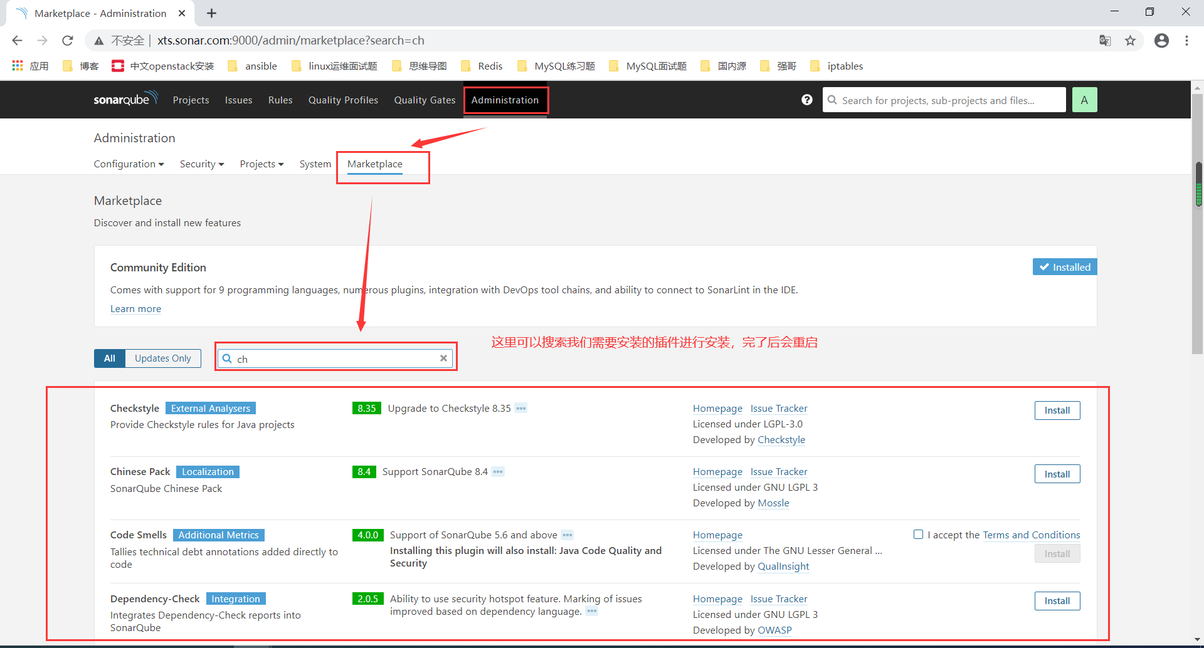Close the Marketplace browser tab
The width and height of the screenshot is (1204, 648).
(x=182, y=13)
